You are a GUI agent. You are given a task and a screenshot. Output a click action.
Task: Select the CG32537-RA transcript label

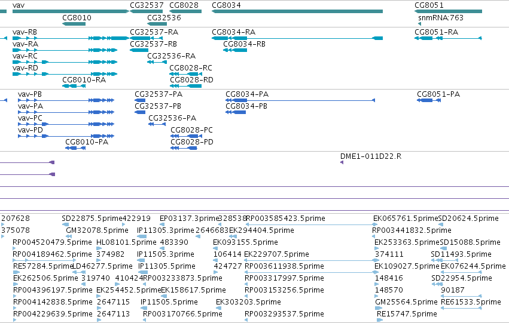pyautogui.click(x=154, y=32)
